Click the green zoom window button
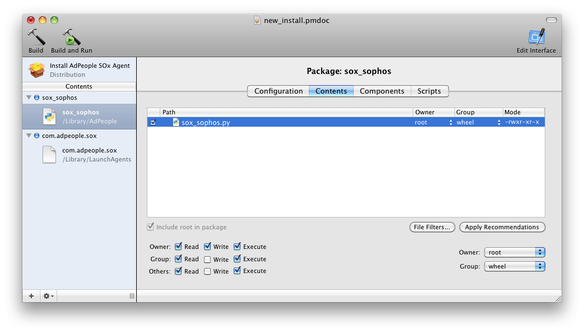This screenshot has height=333, width=584. (x=54, y=20)
